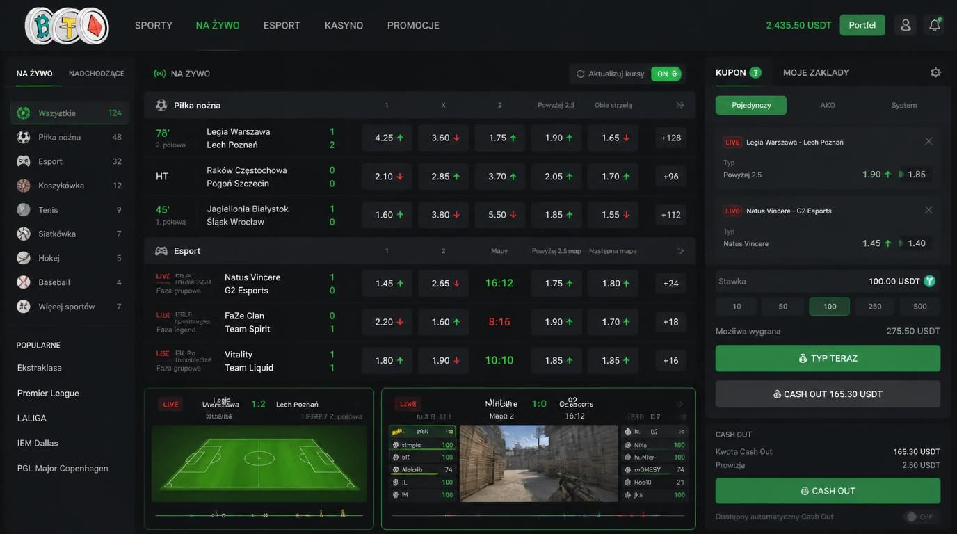Enable the automatic Cash Out switch

(919, 517)
